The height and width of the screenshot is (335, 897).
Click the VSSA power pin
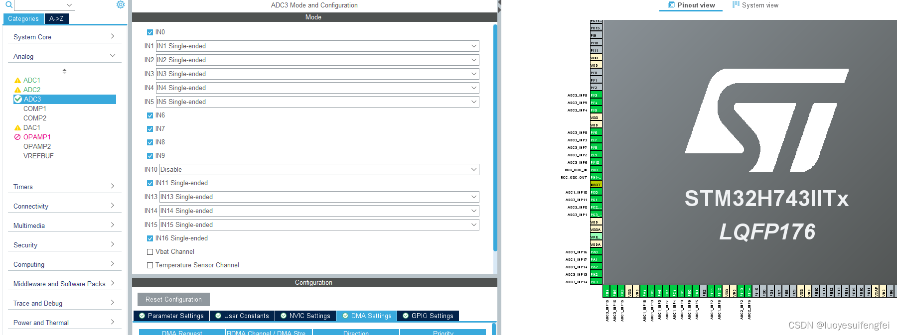596,229
